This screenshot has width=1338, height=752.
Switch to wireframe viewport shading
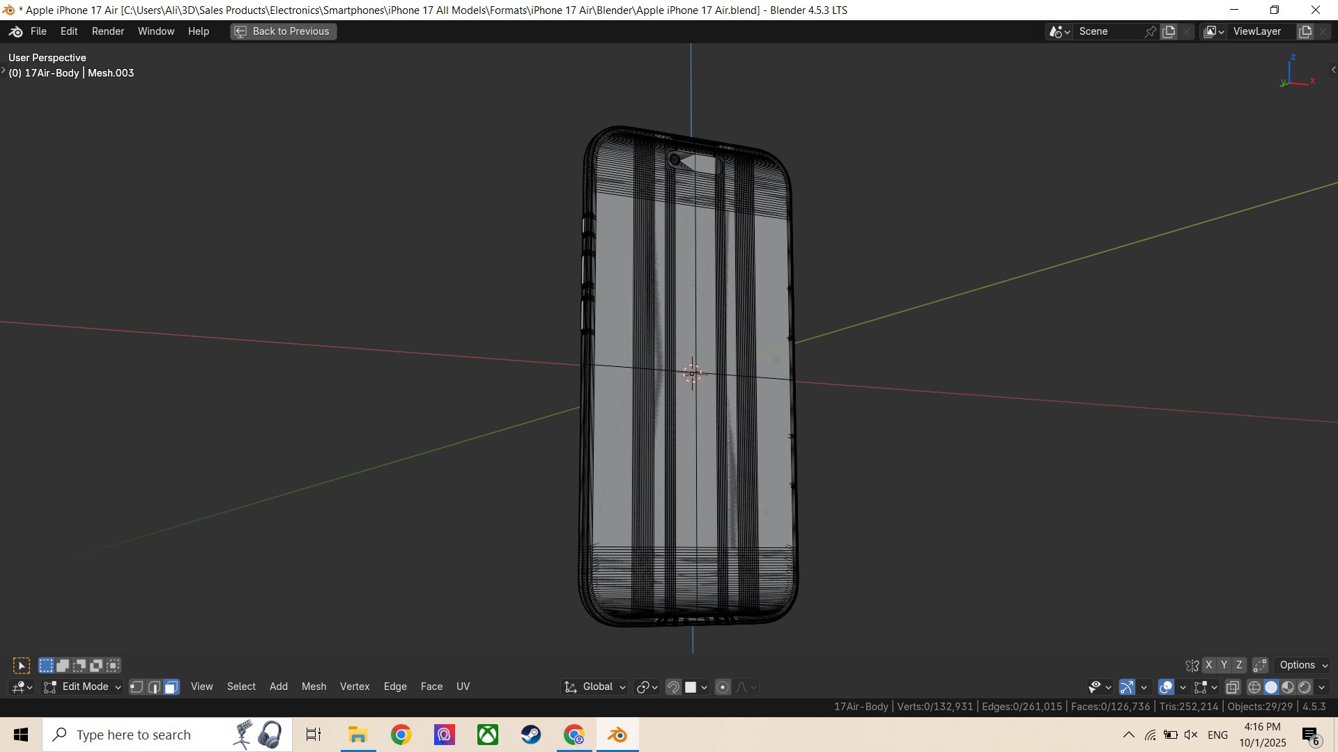click(1254, 687)
